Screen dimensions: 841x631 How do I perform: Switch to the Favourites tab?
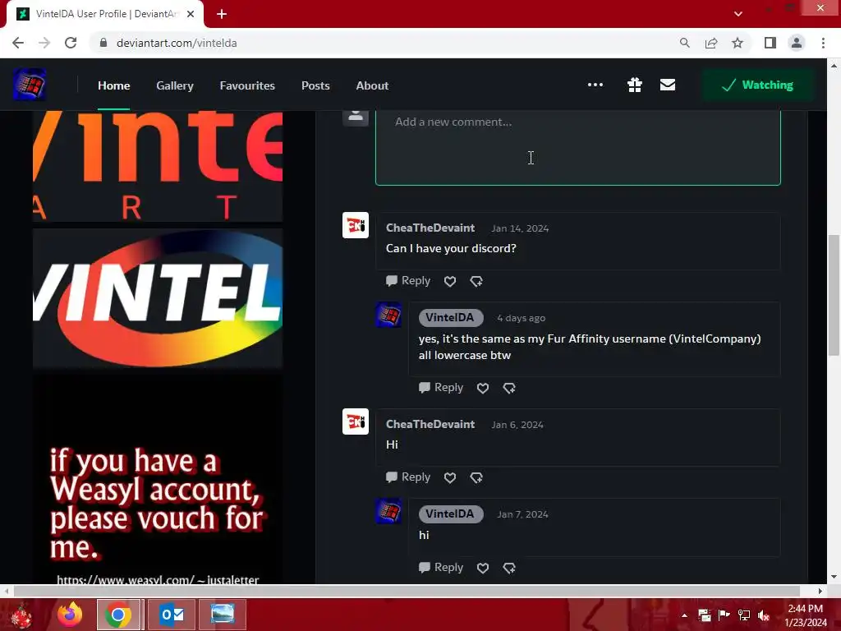pyautogui.click(x=246, y=85)
